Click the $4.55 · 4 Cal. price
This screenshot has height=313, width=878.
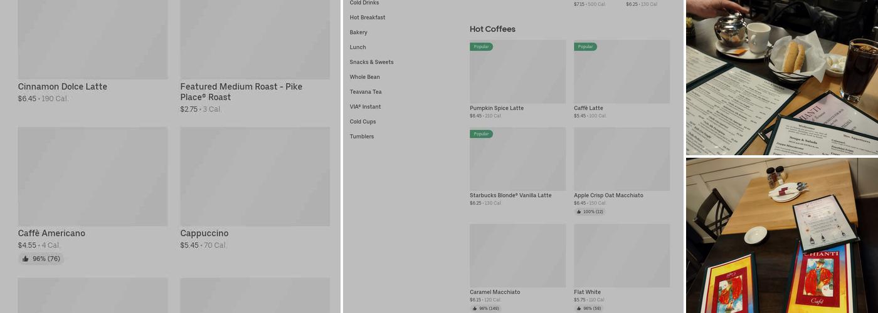tap(40, 245)
